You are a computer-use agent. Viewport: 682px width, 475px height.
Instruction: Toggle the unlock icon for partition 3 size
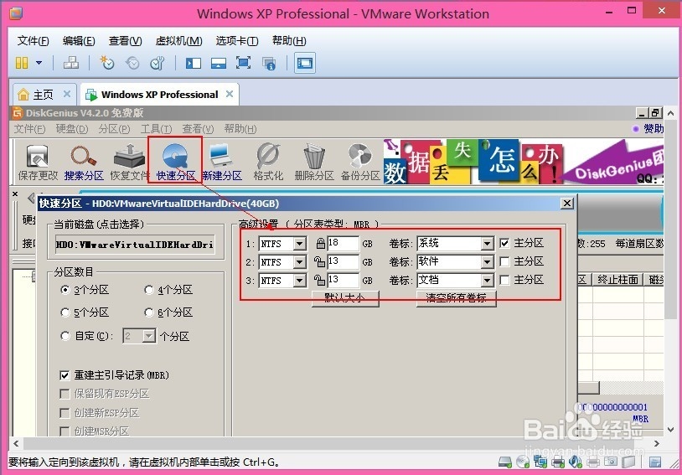[x=320, y=280]
